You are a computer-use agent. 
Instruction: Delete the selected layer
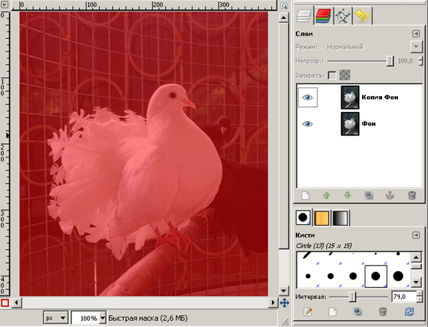[x=411, y=196]
